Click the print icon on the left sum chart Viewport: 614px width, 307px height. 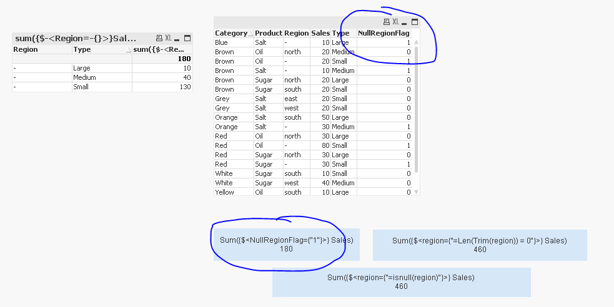point(159,38)
